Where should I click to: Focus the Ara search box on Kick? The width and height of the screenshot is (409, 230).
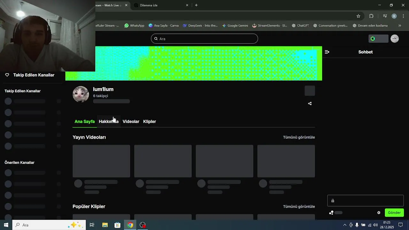tap(204, 39)
